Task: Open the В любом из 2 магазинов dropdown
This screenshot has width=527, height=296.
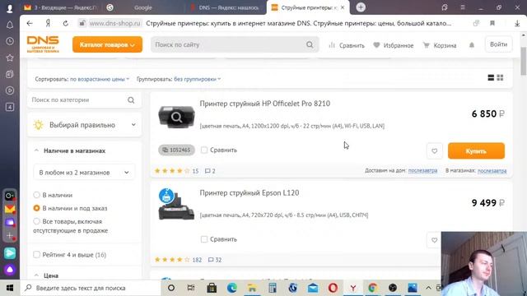Action: pyautogui.click(x=84, y=173)
